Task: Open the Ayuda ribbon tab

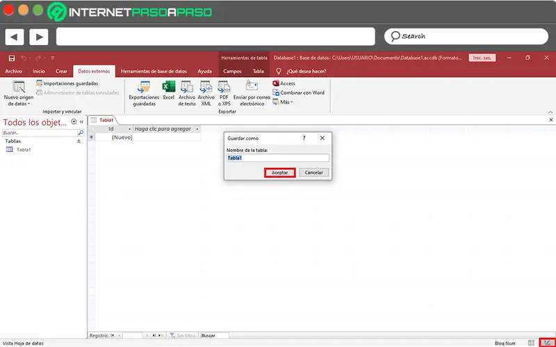Action: (204, 71)
